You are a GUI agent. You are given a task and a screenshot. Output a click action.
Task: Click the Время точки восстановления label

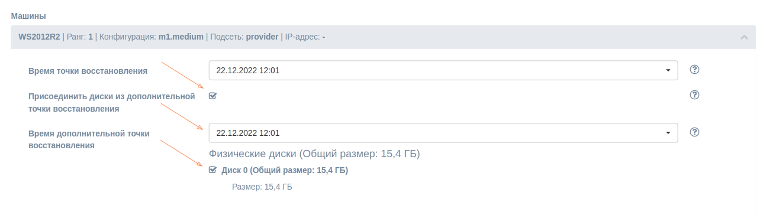pyautogui.click(x=88, y=71)
